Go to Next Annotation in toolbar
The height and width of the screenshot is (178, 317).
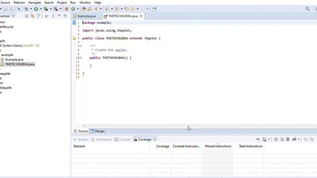click(107, 9)
